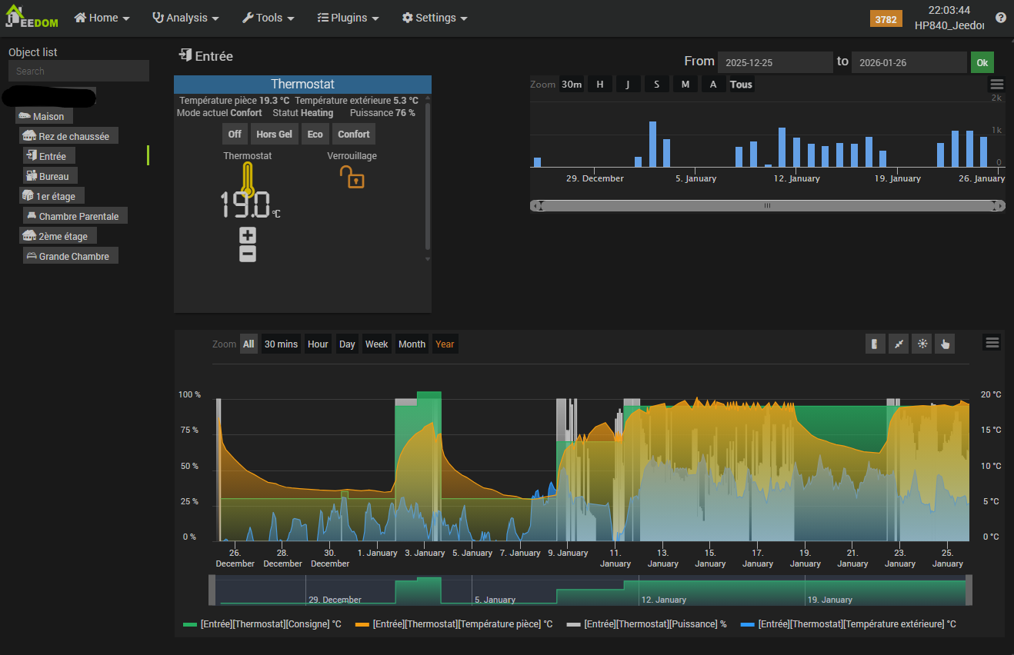Open hamburger menu of the upper bar chart
The image size is (1014, 655).
tap(996, 85)
